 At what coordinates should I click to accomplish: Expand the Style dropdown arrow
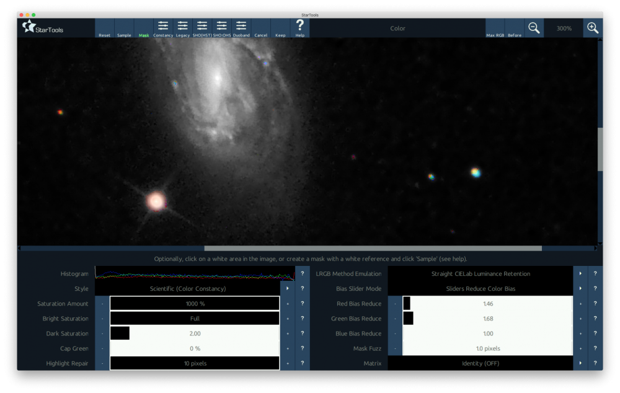[288, 289]
